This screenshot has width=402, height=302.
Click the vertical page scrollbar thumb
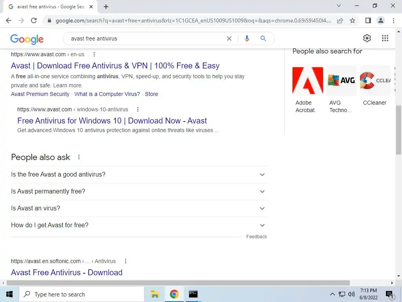[x=398, y=130]
